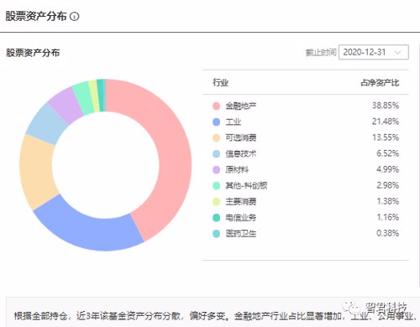The image size is (420, 327).
Task: Expand the date selector chevron arrow
Action: click(397, 52)
